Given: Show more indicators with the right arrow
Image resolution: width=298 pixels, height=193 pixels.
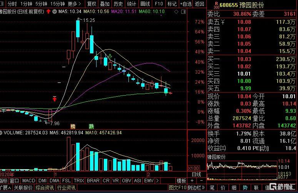Looking at the screenshot, I should coord(157,181).
